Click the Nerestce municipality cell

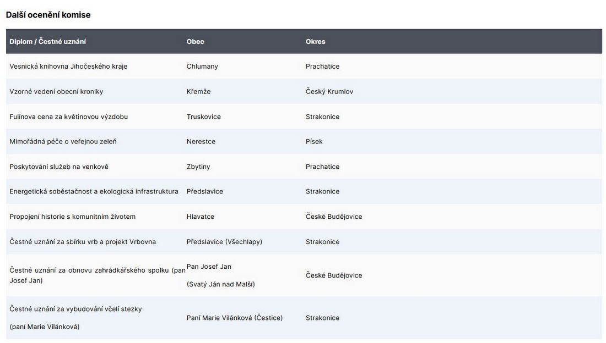201,142
